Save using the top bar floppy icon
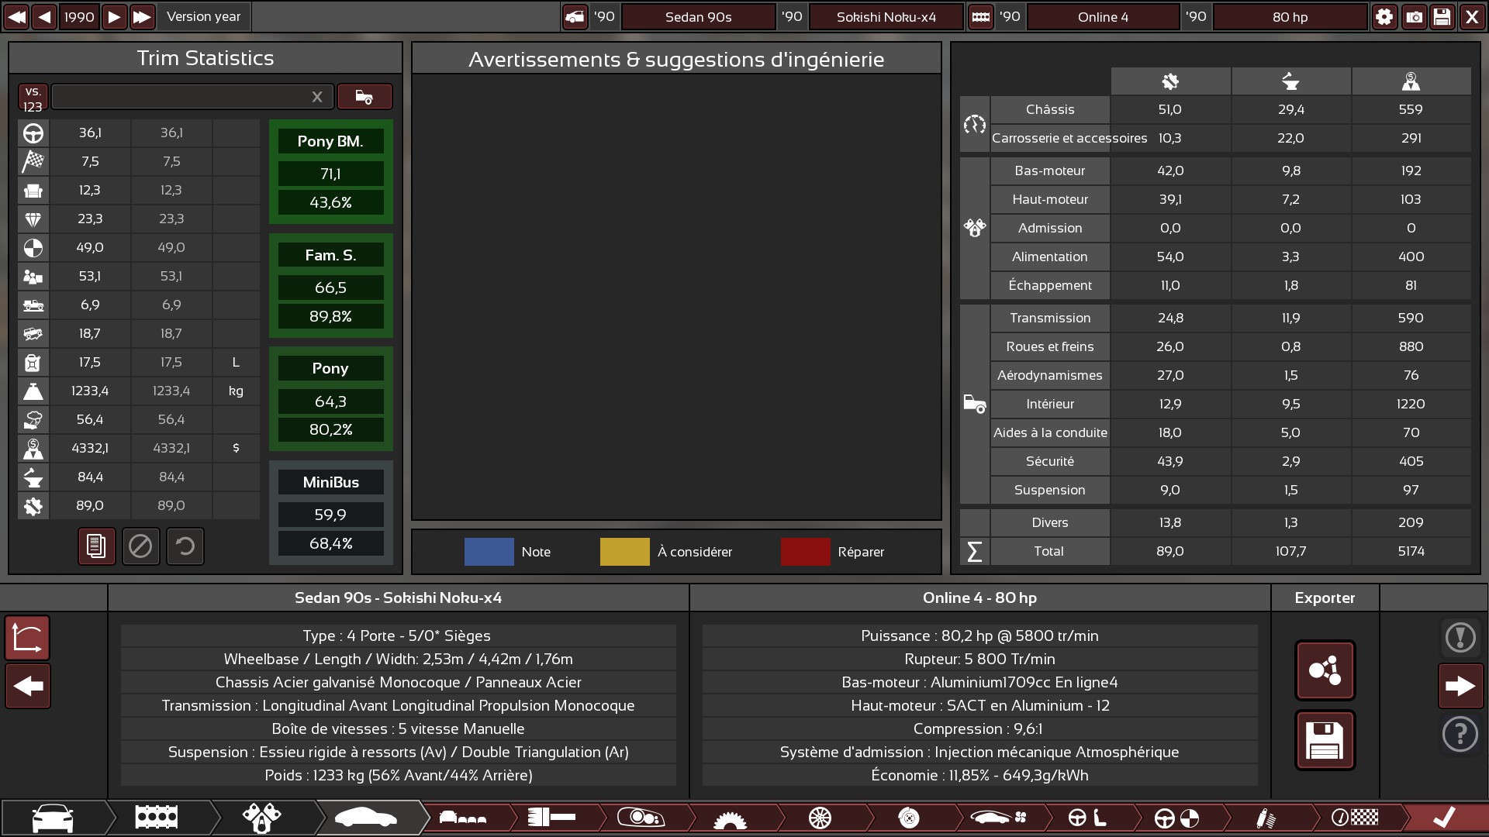This screenshot has height=837, width=1489. [x=1442, y=16]
